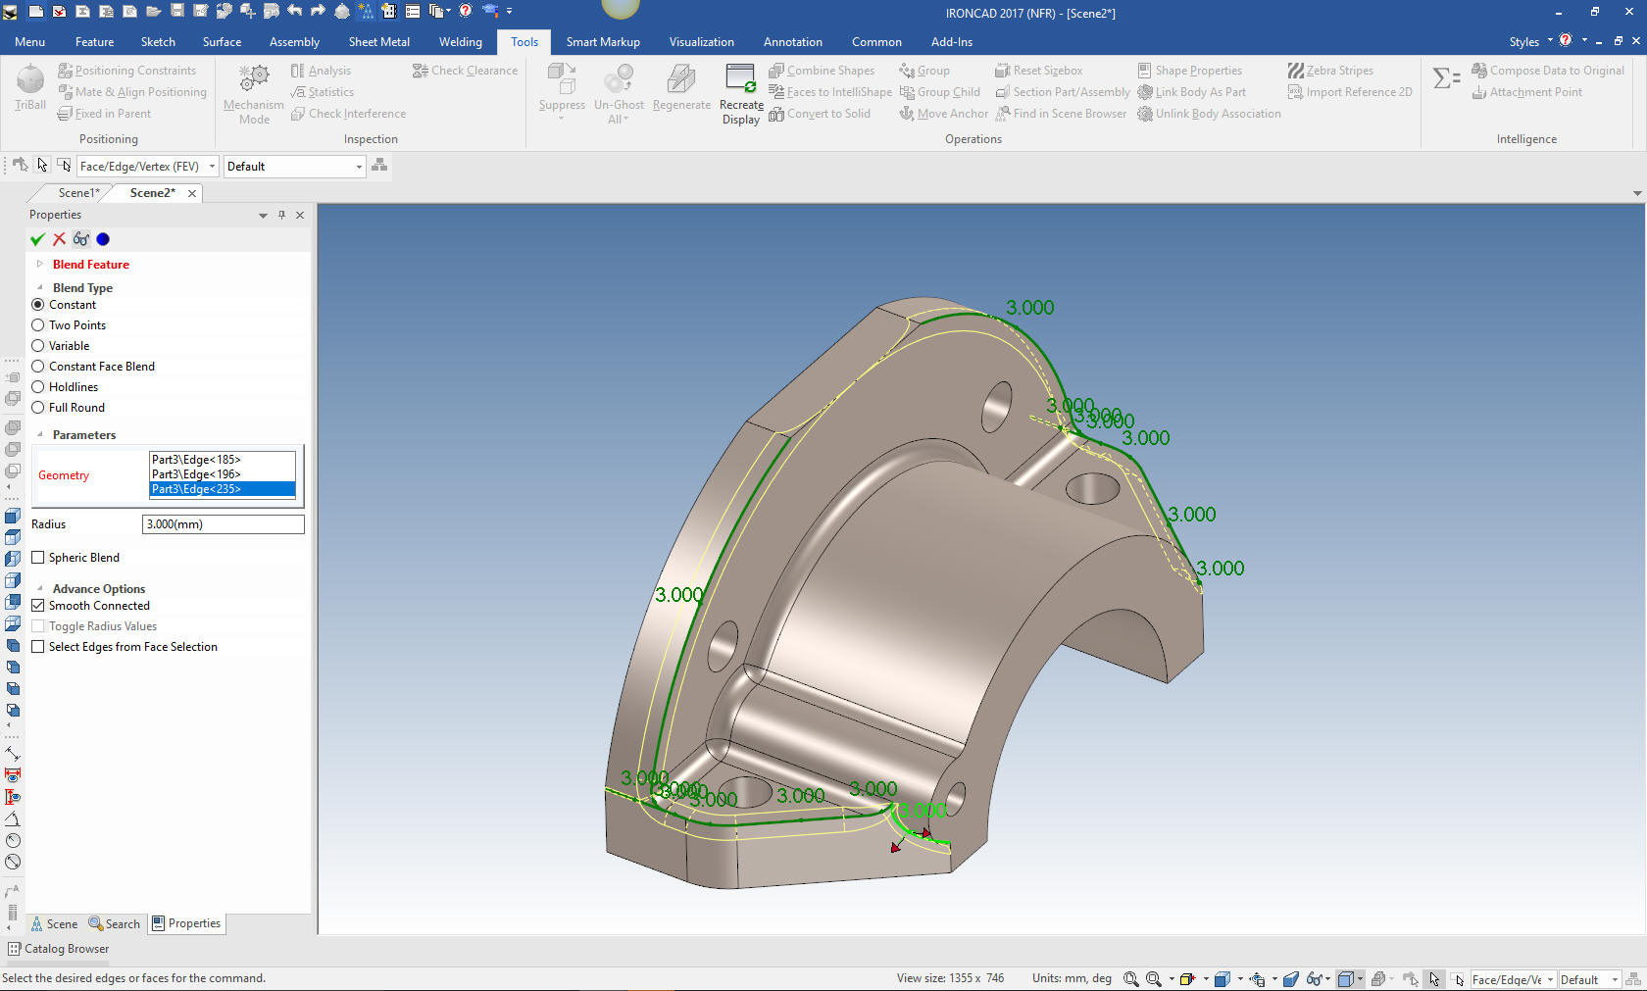Open the Default configuration dropdown
The width and height of the screenshot is (1647, 991).
(359, 167)
